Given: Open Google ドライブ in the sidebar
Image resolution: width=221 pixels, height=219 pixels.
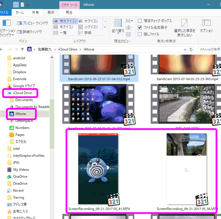Looking at the screenshot, I should 24,86.
